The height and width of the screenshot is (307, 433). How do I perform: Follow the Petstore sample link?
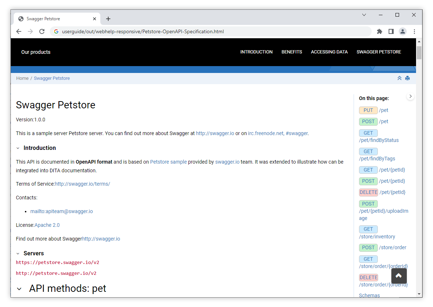[x=169, y=162]
